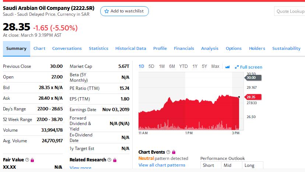305x172 pixels.
Task: Click the Mid performance outlook cell
Action: (232, 165)
